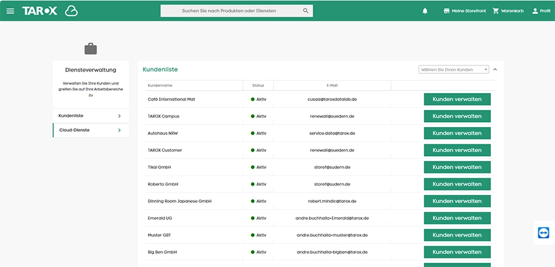Open the customer selection dropdown

click(454, 70)
